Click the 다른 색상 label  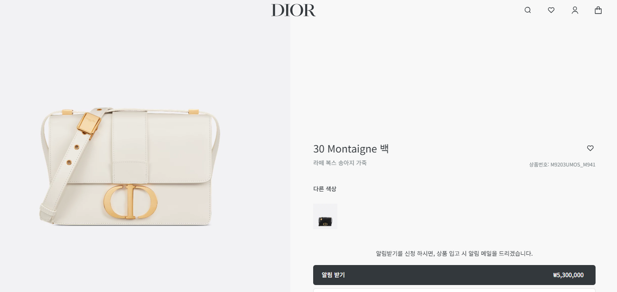coord(325,189)
